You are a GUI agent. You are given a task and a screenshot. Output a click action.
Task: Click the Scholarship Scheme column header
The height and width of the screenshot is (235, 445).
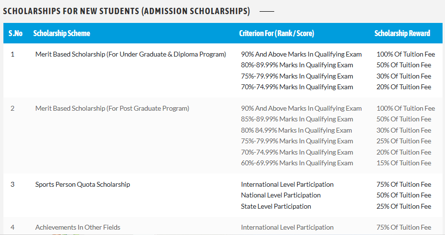coord(61,34)
